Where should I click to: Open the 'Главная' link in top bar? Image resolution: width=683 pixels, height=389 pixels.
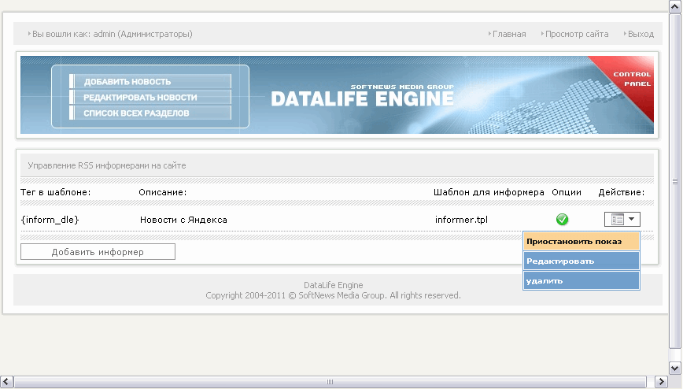coord(508,34)
